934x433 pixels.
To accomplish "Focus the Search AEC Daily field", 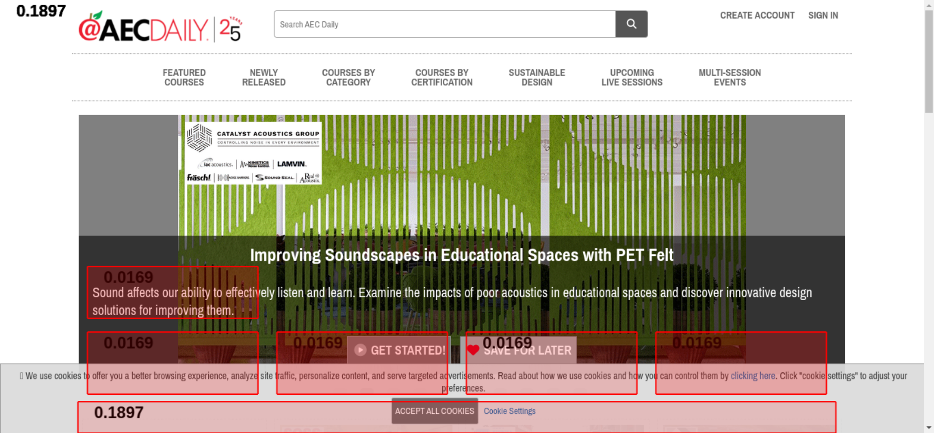I will tap(444, 24).
